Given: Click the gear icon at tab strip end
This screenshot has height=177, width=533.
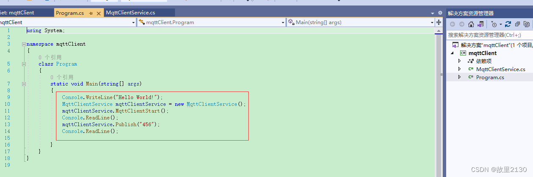Looking at the screenshot, I should (x=440, y=13).
